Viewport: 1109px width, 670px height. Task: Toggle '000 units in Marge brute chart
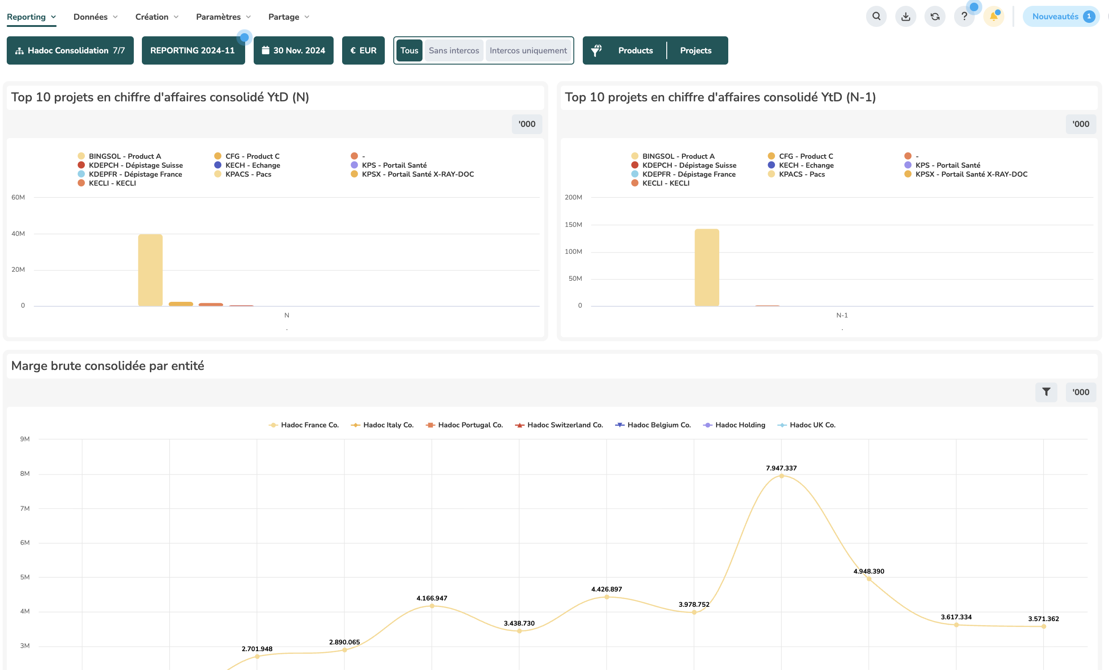point(1081,392)
